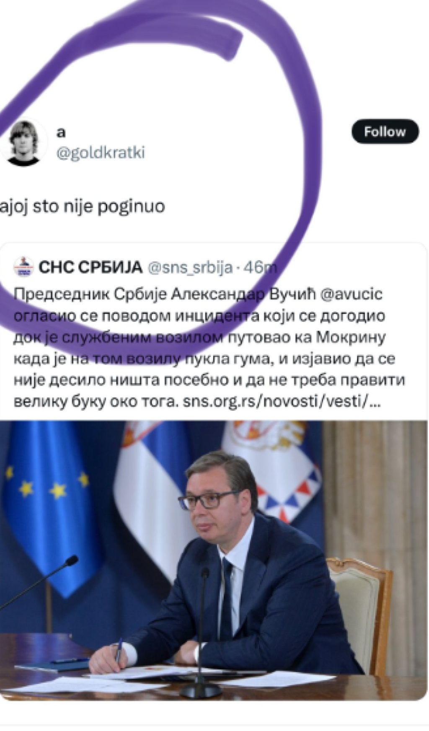The height and width of the screenshot is (731, 429).
Task: Visit the @goldkratki handle link
Action: [x=101, y=152]
